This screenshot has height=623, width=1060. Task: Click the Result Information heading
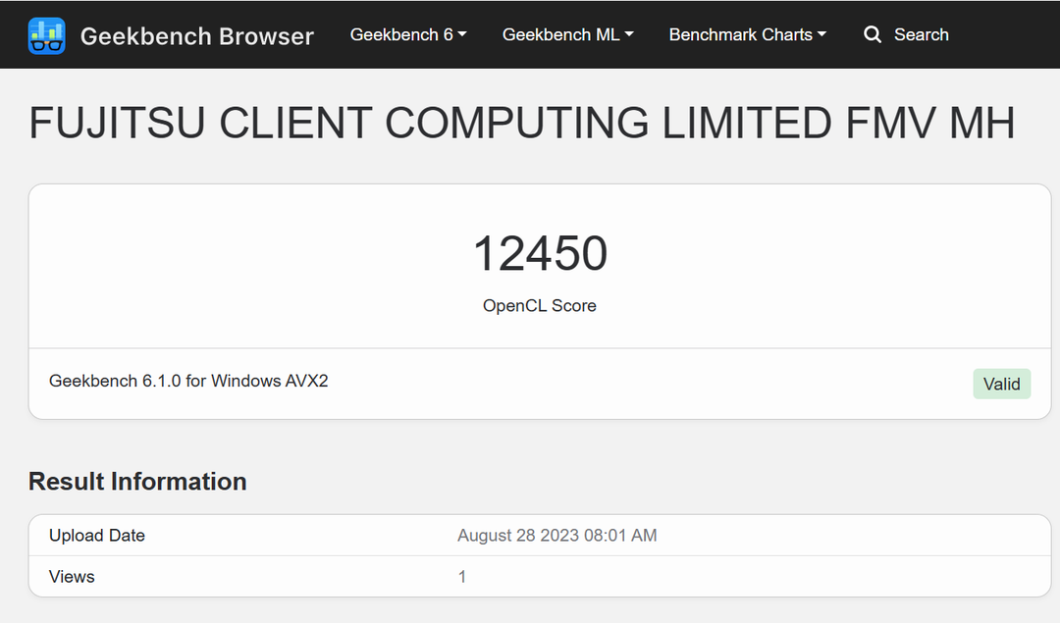click(137, 482)
